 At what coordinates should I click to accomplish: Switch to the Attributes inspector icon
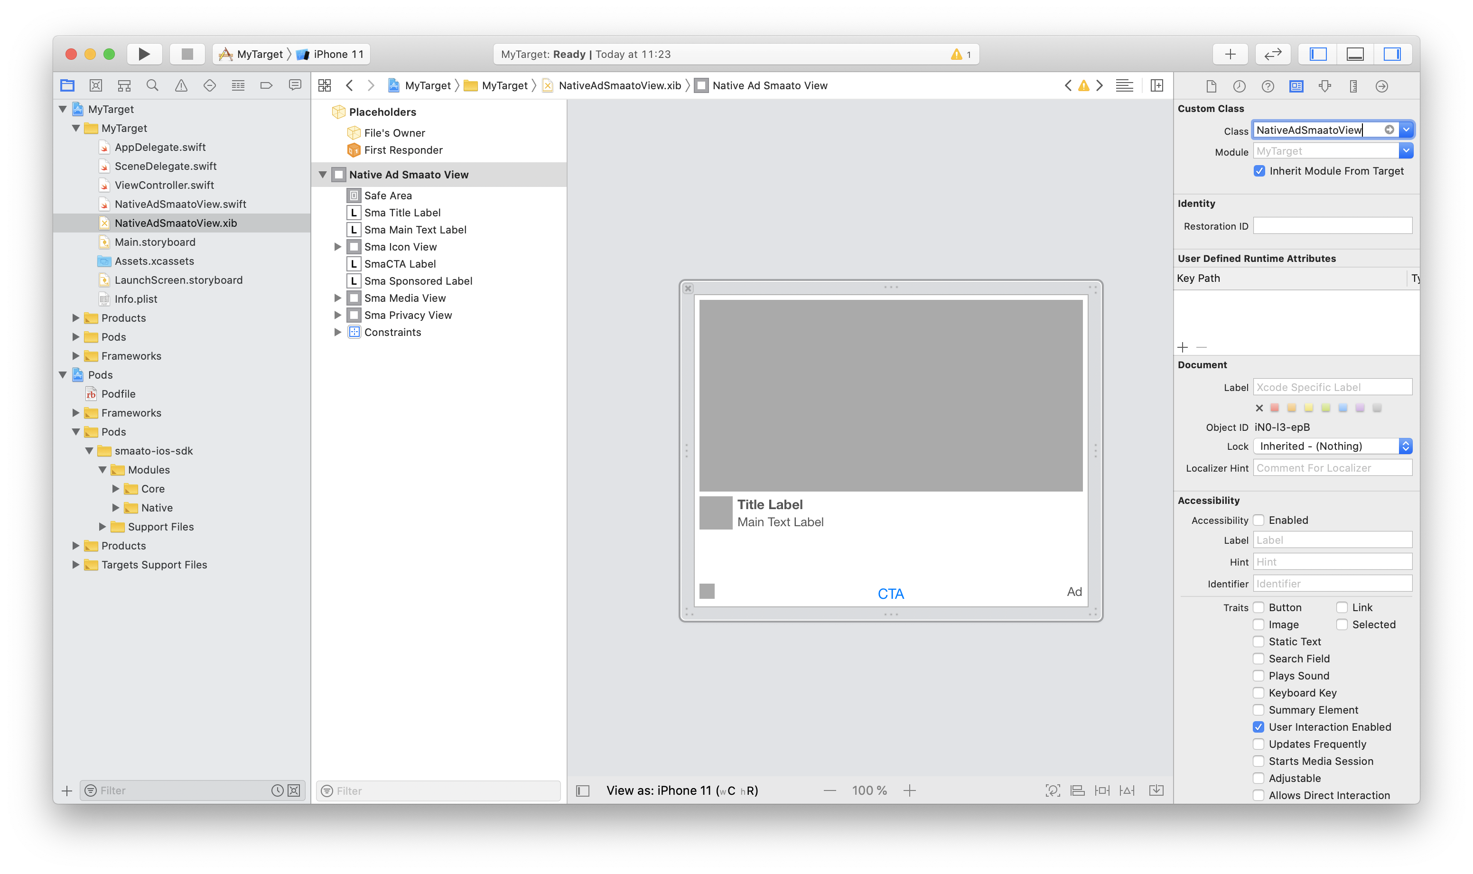pyautogui.click(x=1324, y=86)
